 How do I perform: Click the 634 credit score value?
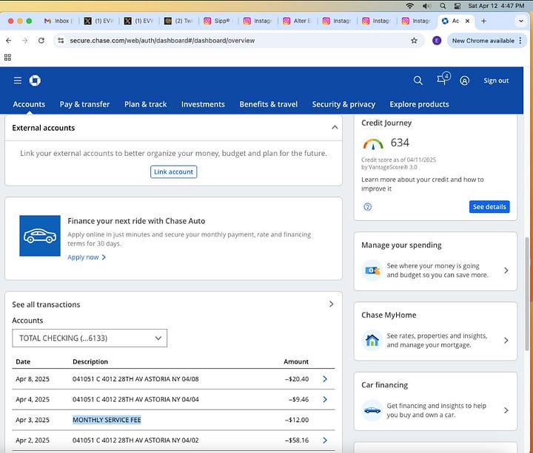pos(400,143)
